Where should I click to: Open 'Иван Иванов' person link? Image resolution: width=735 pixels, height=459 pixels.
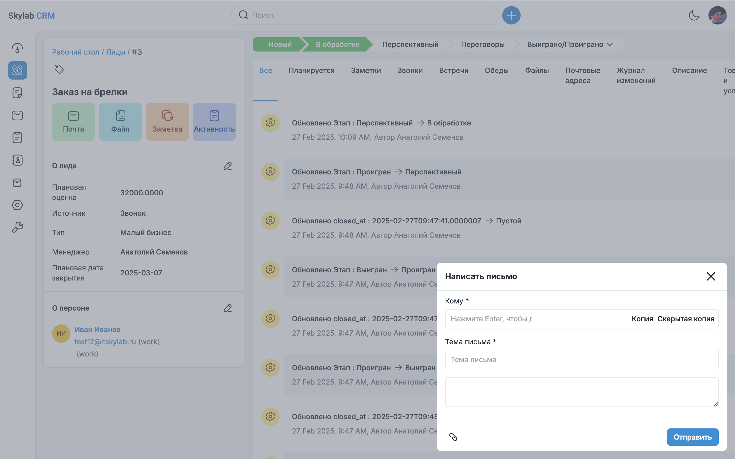[97, 329]
